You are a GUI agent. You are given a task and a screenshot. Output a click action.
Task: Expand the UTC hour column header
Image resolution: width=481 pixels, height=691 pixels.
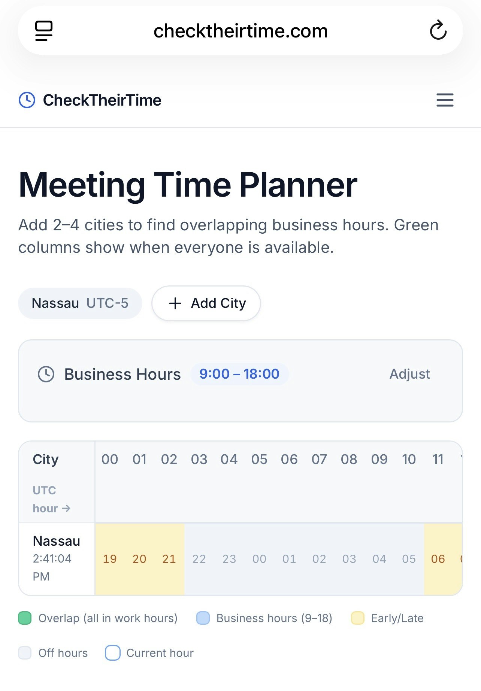(52, 499)
